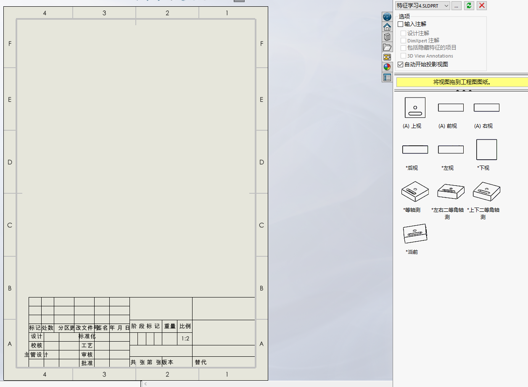Screen dimensions: 528x387
Task: Click the scroll-left arrow of the horizontal scrollbar
Action: pos(145,384)
